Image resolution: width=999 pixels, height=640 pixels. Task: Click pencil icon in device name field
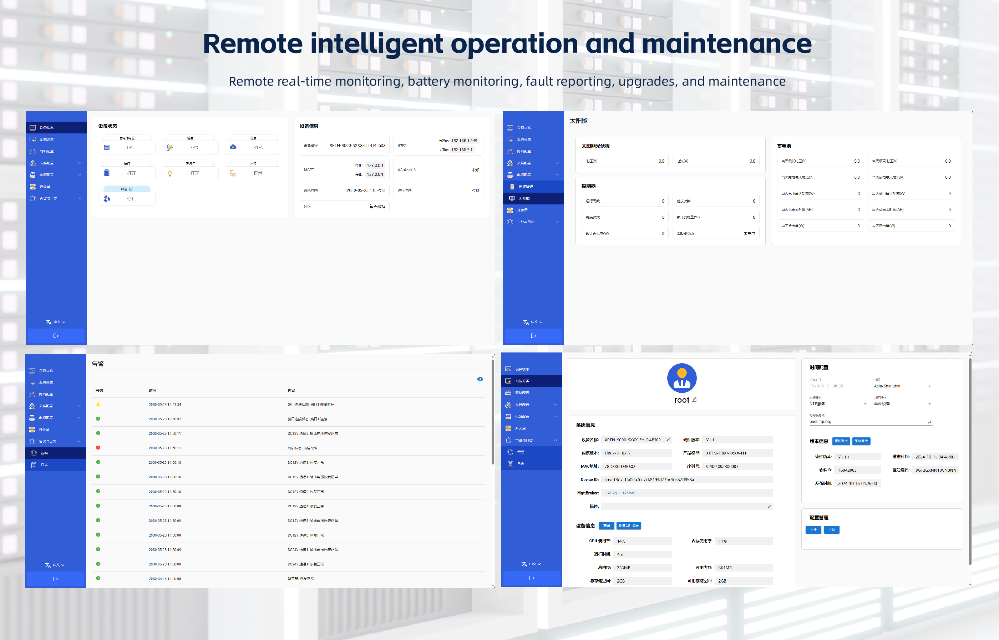[668, 440]
